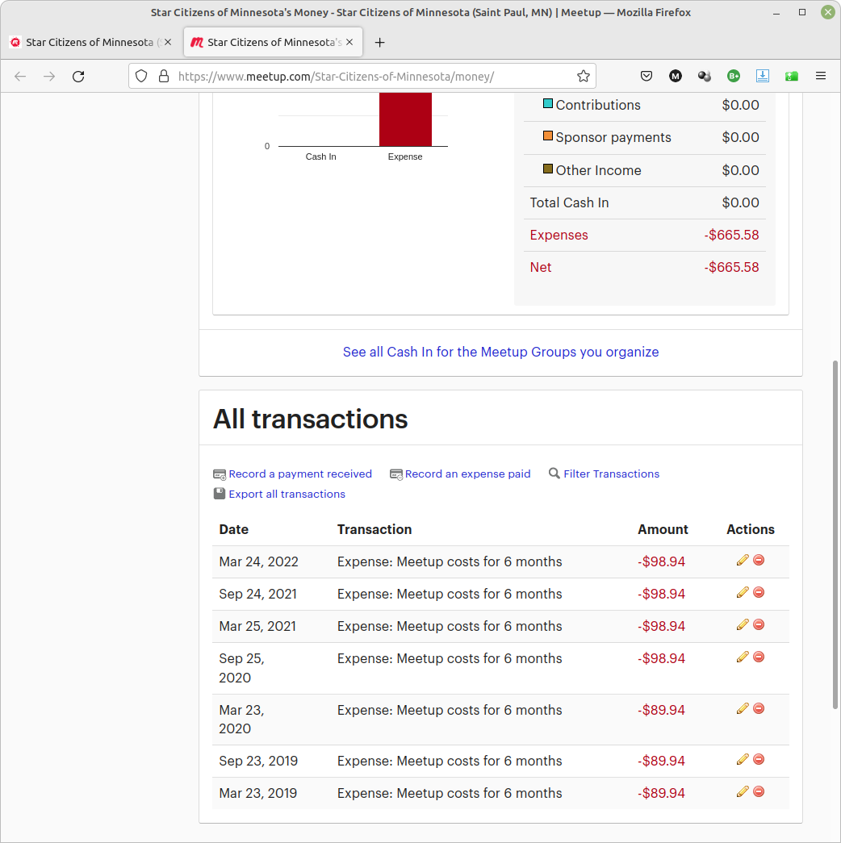Click the Sponsor payments orange swatch
Viewport: 841px width, 843px height.
548,136
